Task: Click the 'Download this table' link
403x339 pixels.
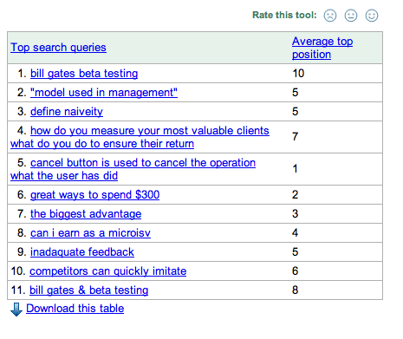Action: (x=75, y=309)
